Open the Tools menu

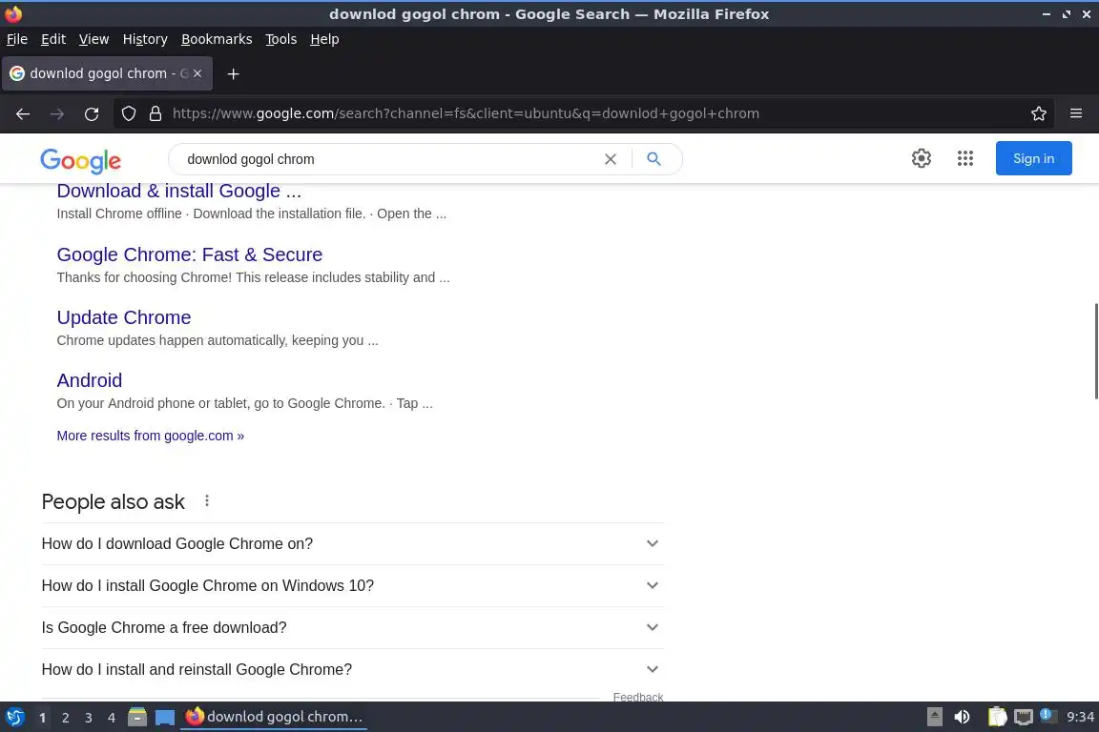tap(281, 39)
